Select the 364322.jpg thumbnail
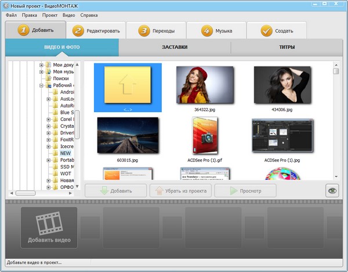The height and width of the screenshot is (272, 348). tap(205, 85)
